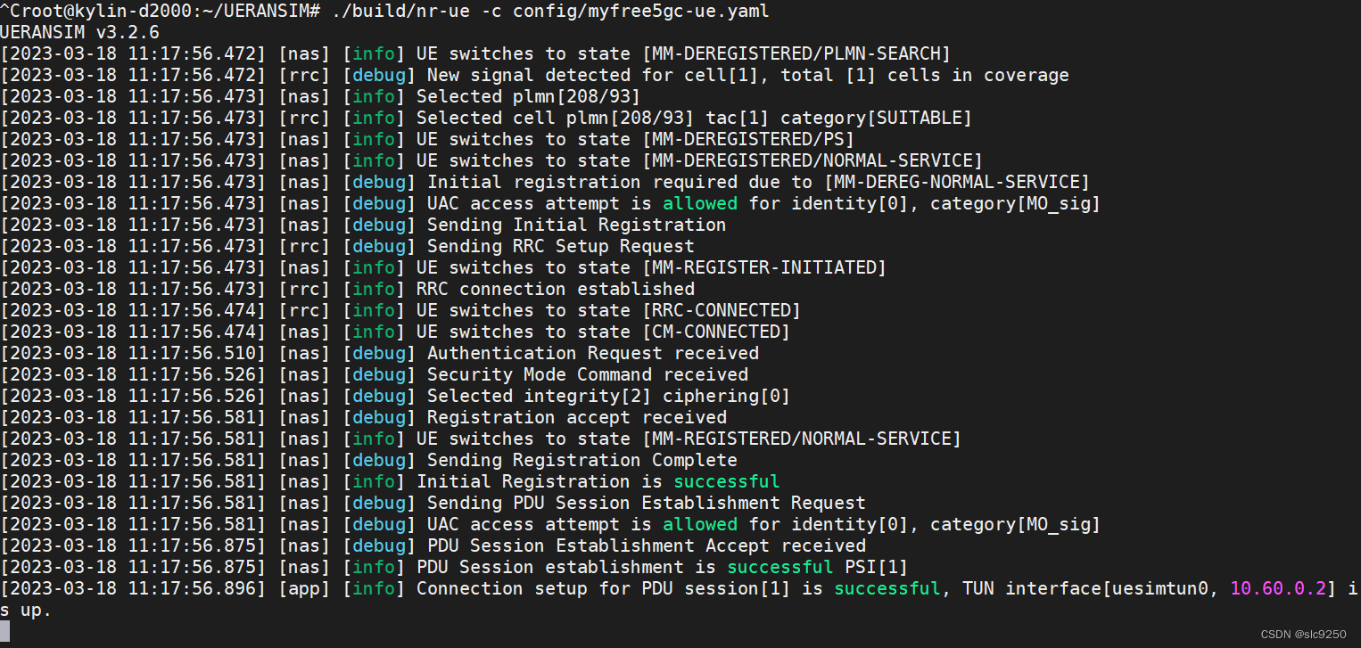
Task: Click the timestamp '2023-03-18 11:17:56.510'
Action: (x=133, y=353)
